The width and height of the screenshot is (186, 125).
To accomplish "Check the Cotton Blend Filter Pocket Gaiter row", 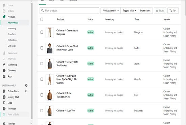I will coord(42,48).
